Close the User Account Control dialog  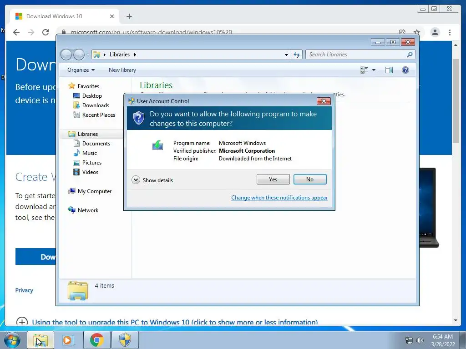coord(324,101)
